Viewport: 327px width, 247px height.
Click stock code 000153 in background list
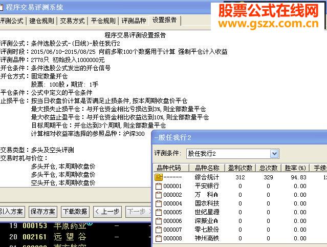(x=35, y=225)
